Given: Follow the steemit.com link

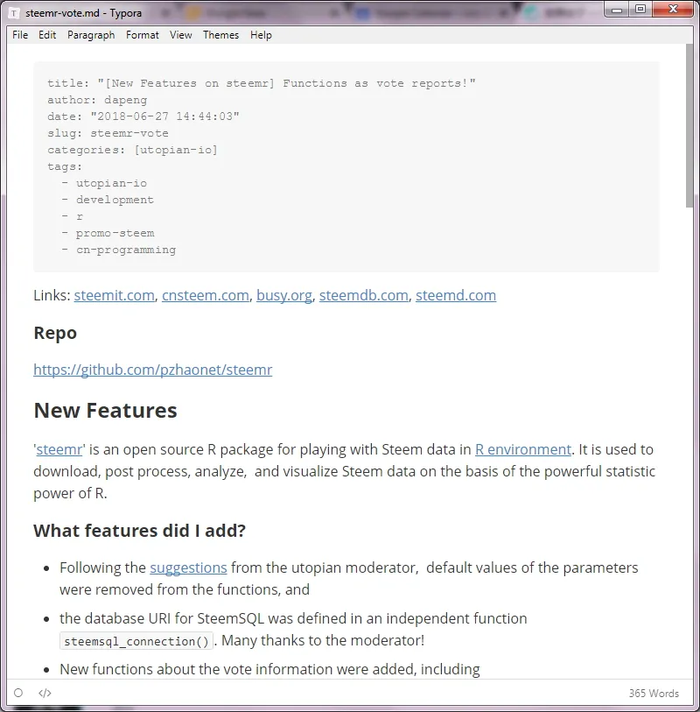Looking at the screenshot, I should coord(115,296).
